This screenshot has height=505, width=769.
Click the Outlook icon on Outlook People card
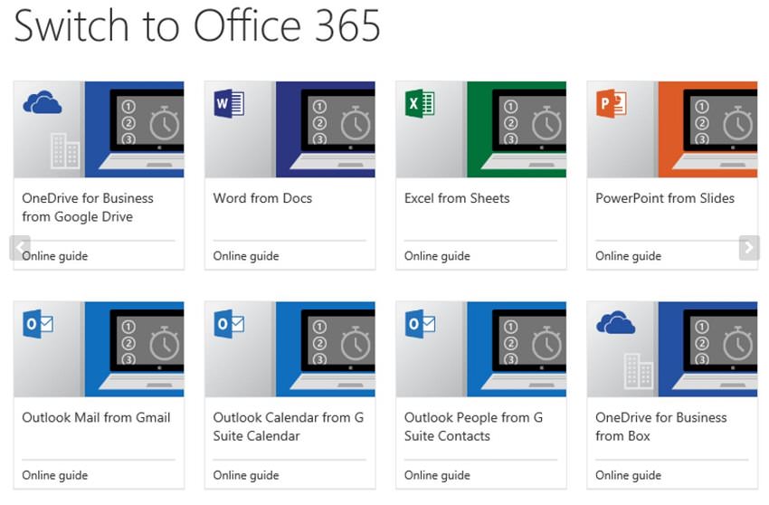(420, 323)
